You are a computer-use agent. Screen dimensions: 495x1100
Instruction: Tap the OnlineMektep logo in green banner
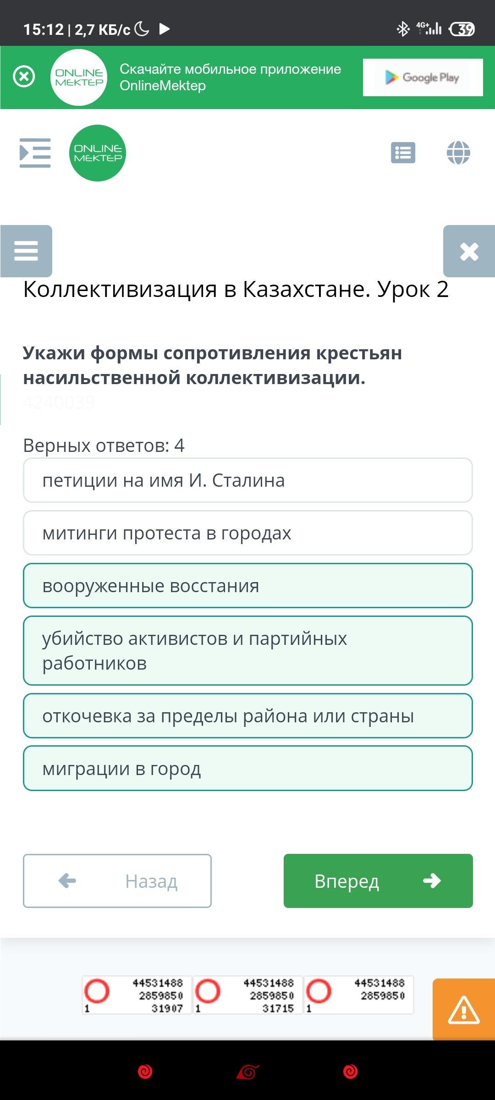[x=79, y=77]
